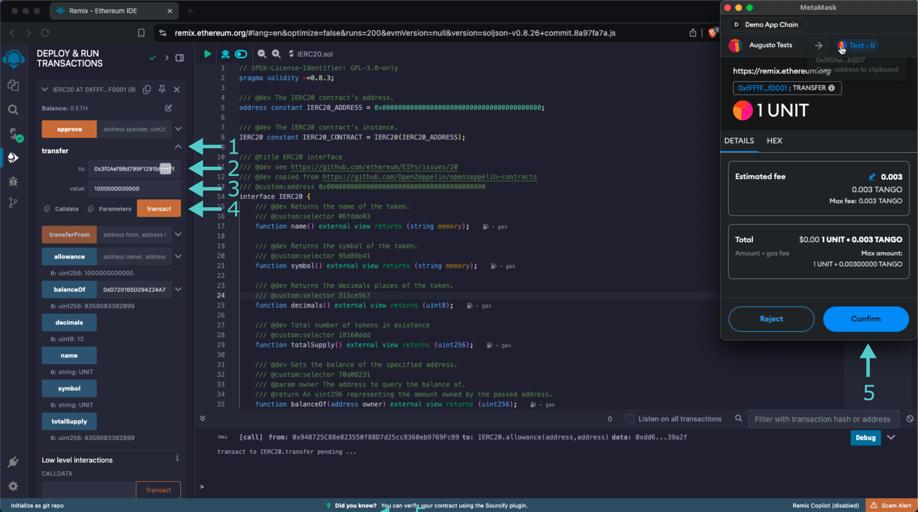Image resolution: width=918 pixels, height=512 pixels.
Task: Edit the estimated fee pencil in MetaMask
Action: (x=872, y=177)
